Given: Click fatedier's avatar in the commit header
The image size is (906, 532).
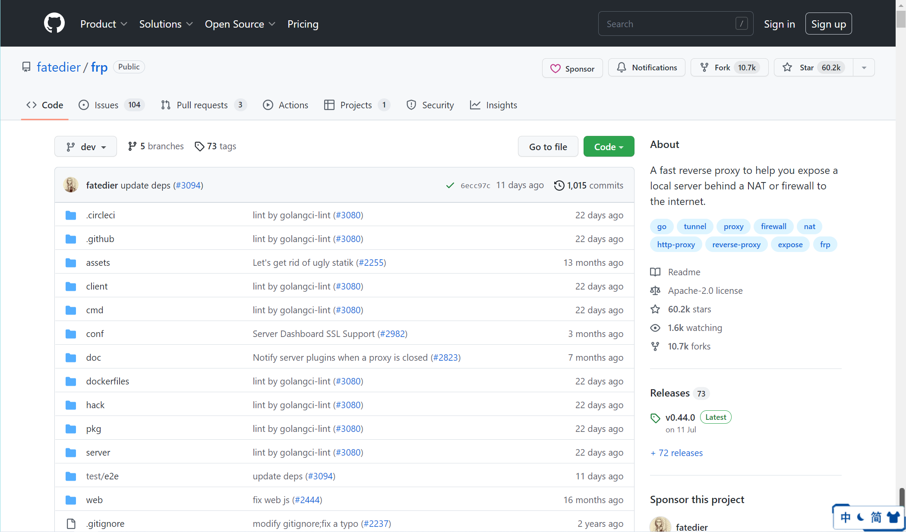Looking at the screenshot, I should [x=71, y=185].
